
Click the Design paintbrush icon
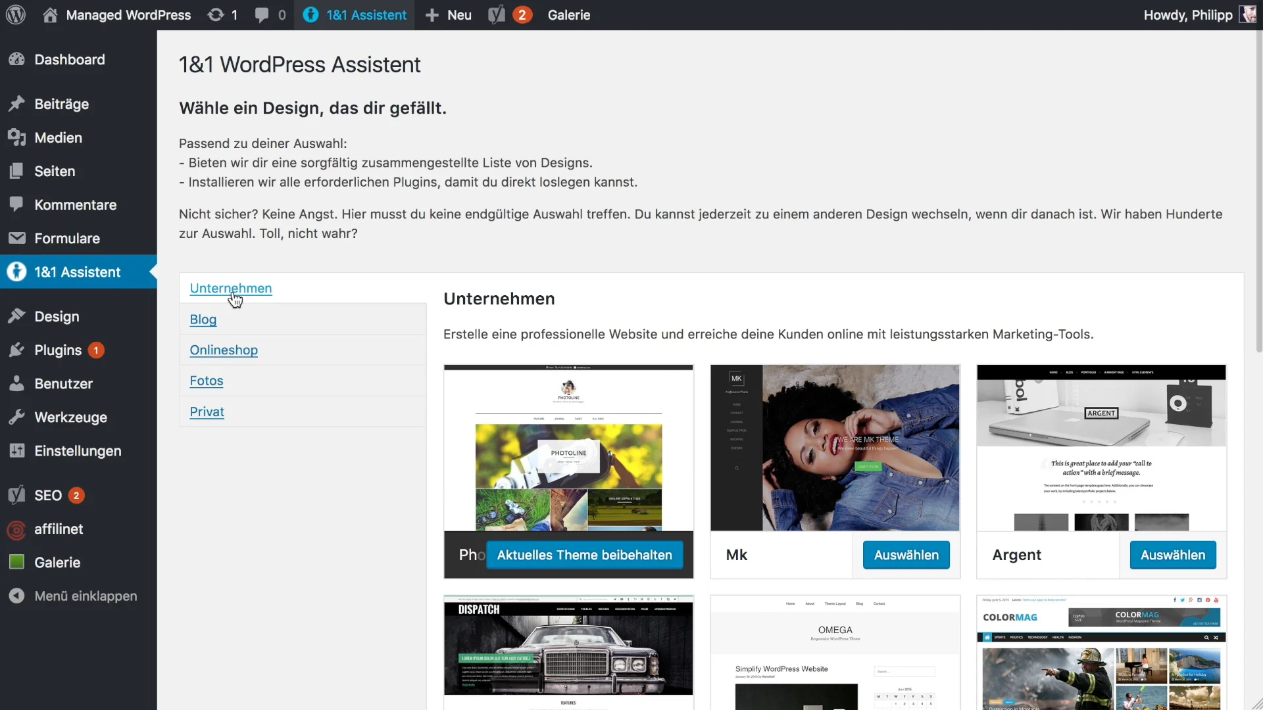pyautogui.click(x=17, y=316)
